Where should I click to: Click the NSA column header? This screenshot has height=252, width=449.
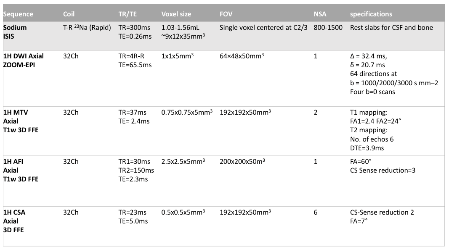(x=320, y=14)
